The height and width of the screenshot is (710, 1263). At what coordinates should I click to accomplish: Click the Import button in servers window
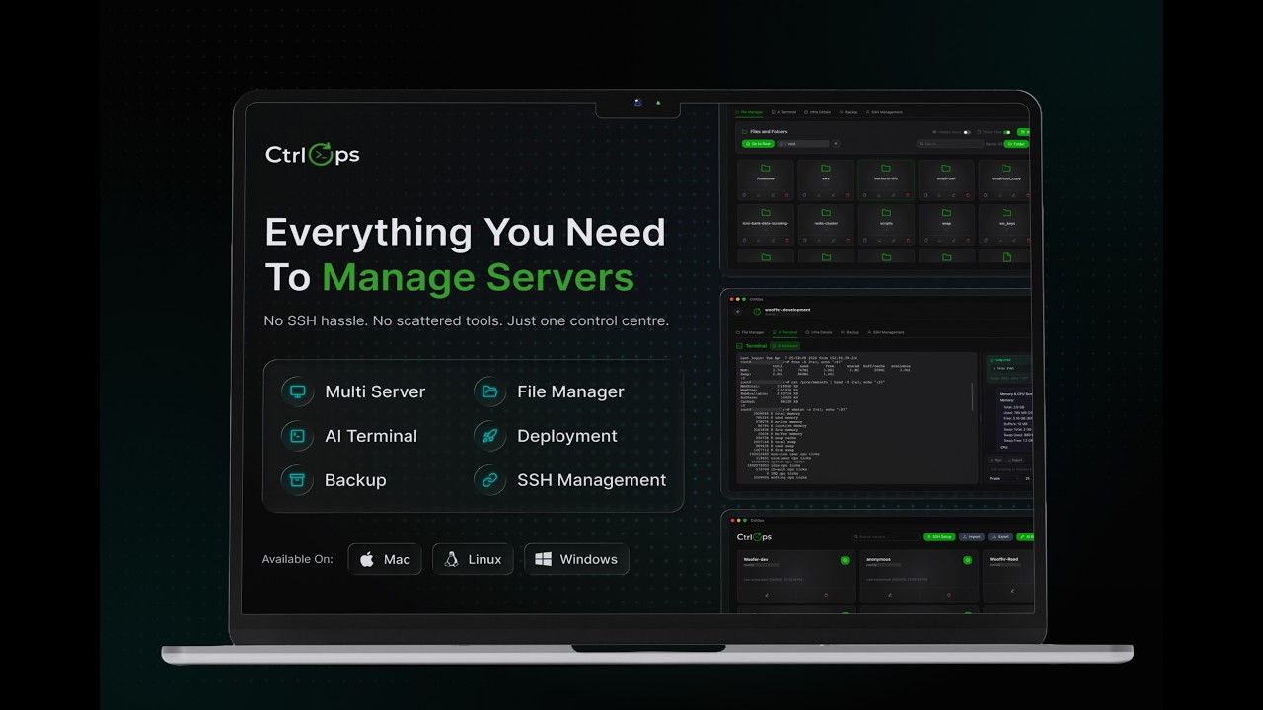(972, 537)
